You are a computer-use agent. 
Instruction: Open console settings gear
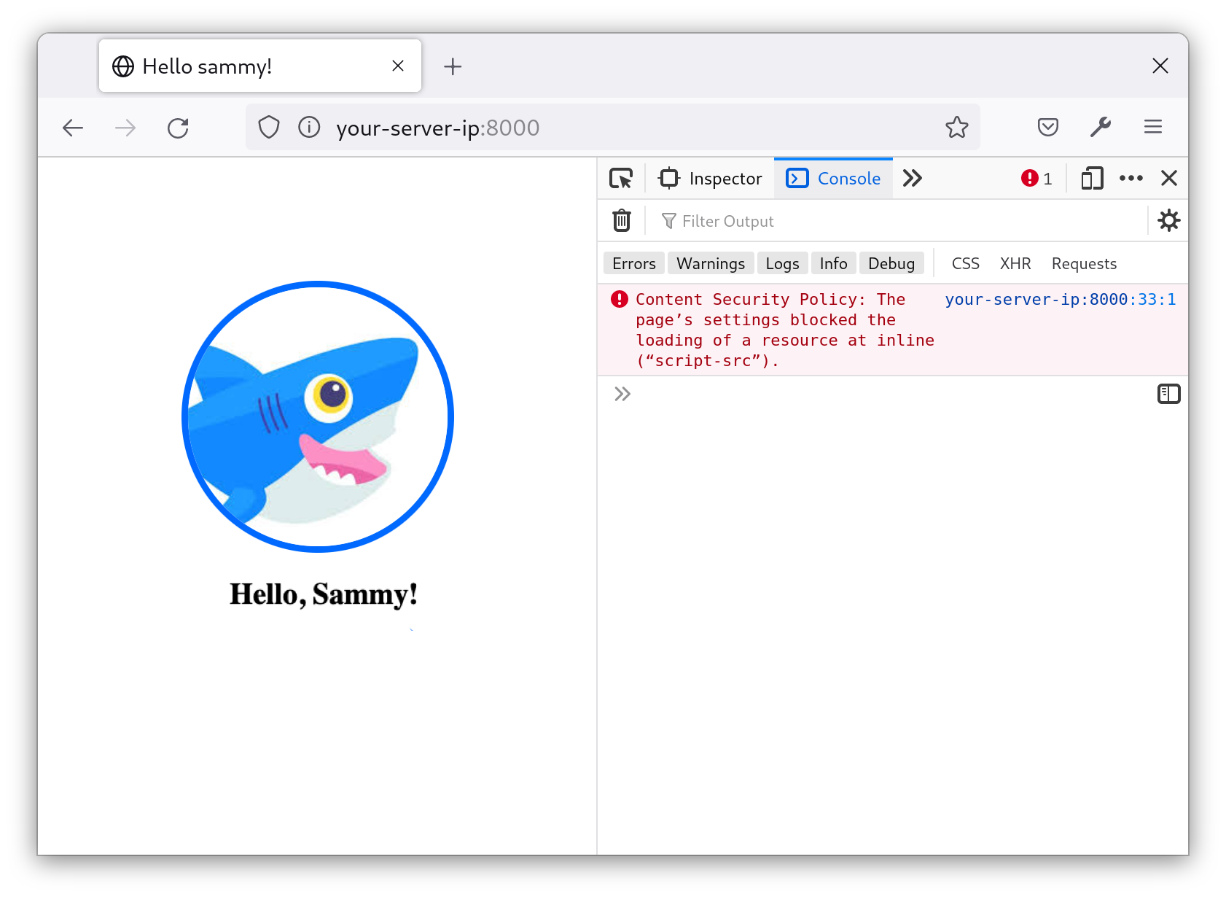[x=1169, y=220]
